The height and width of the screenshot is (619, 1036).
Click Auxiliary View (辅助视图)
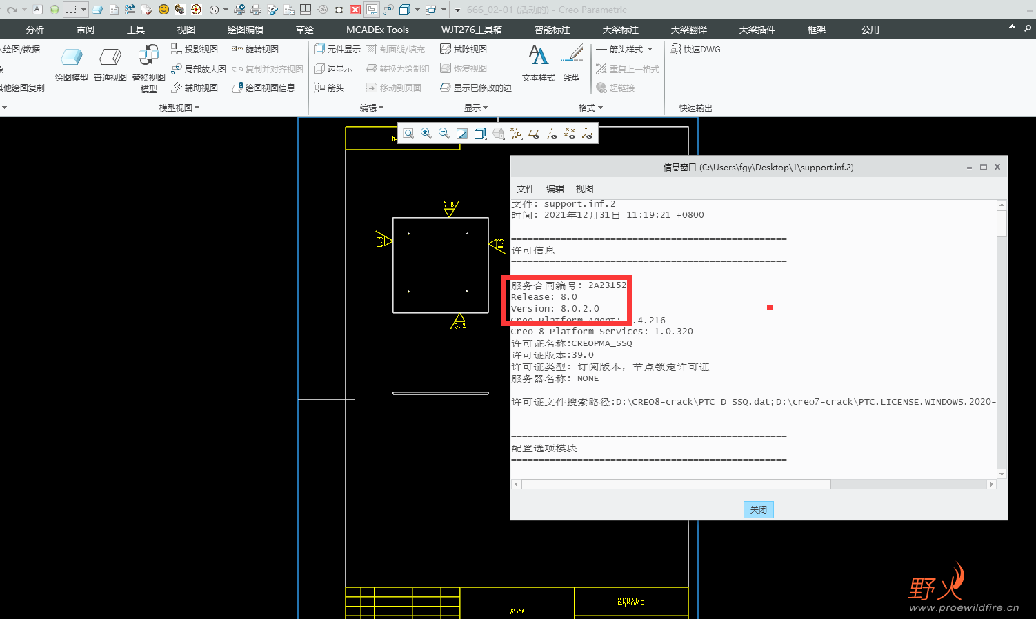point(195,88)
